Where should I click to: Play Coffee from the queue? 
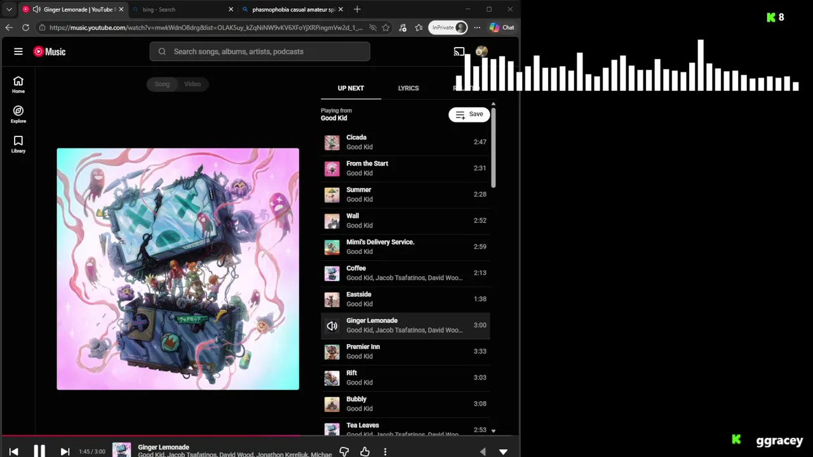pyautogui.click(x=405, y=273)
